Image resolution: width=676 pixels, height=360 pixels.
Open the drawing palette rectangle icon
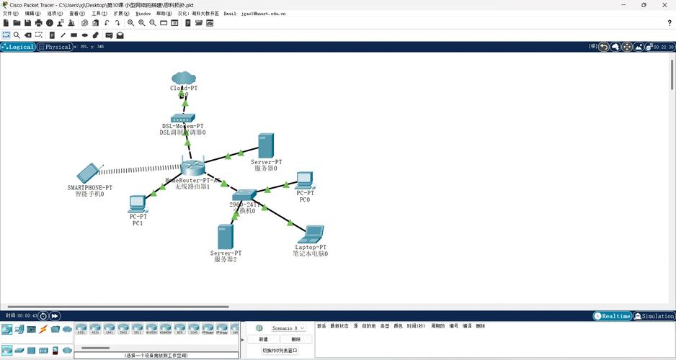click(x=164, y=23)
